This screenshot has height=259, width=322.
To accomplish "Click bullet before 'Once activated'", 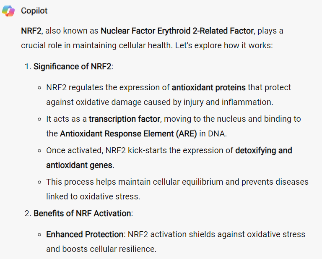I will [x=40, y=151].
